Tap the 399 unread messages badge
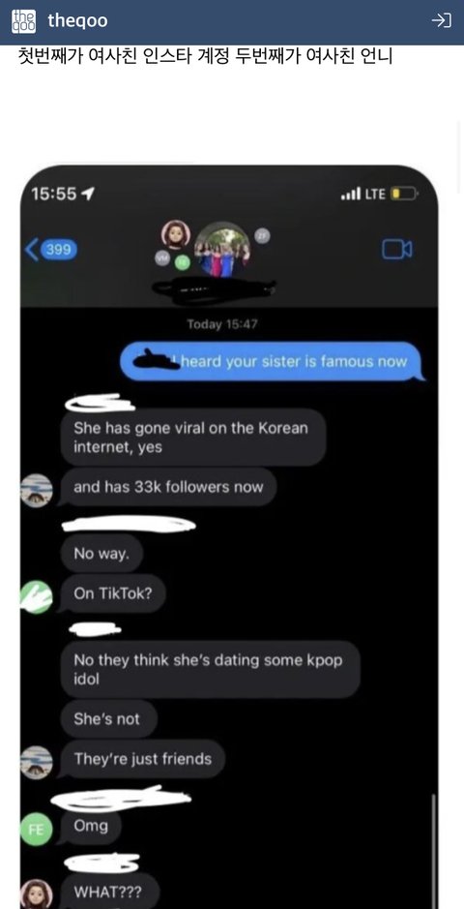464x909 pixels. [x=59, y=250]
